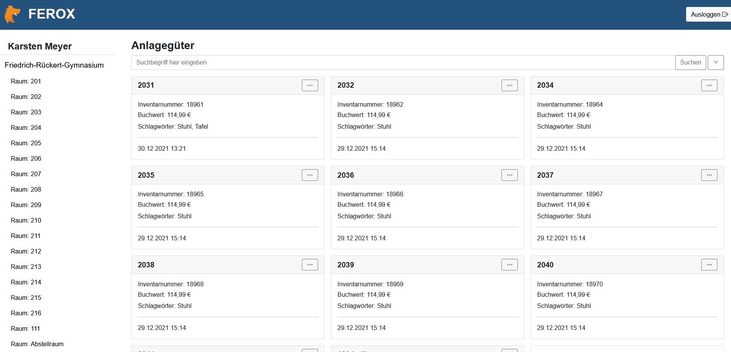Select the card title 2037
Viewport: 731px width, 352px height.
[x=545, y=175]
